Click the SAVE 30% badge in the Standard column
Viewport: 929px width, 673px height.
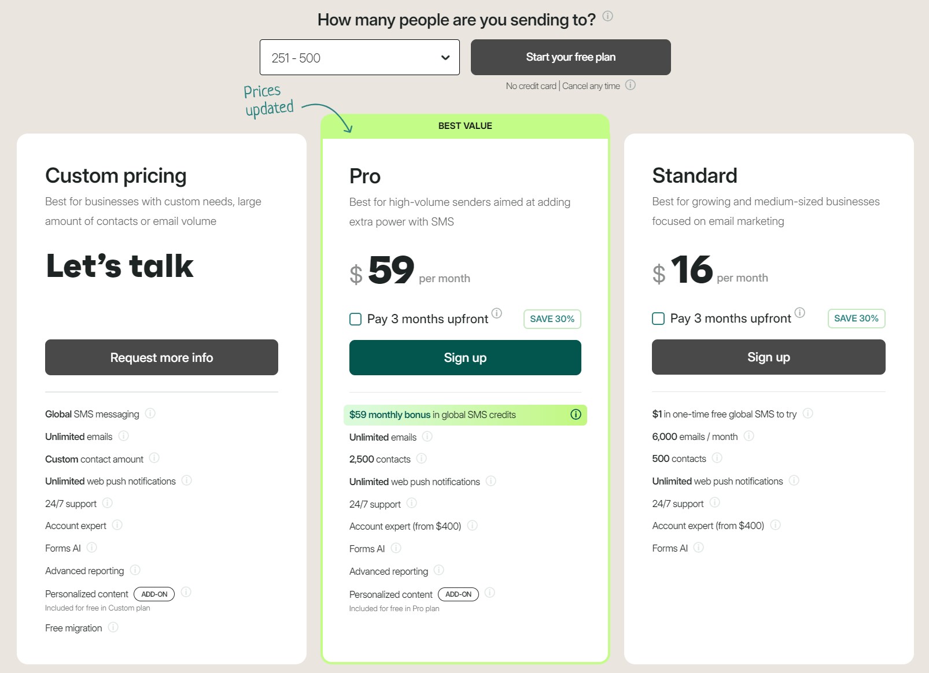click(x=856, y=318)
